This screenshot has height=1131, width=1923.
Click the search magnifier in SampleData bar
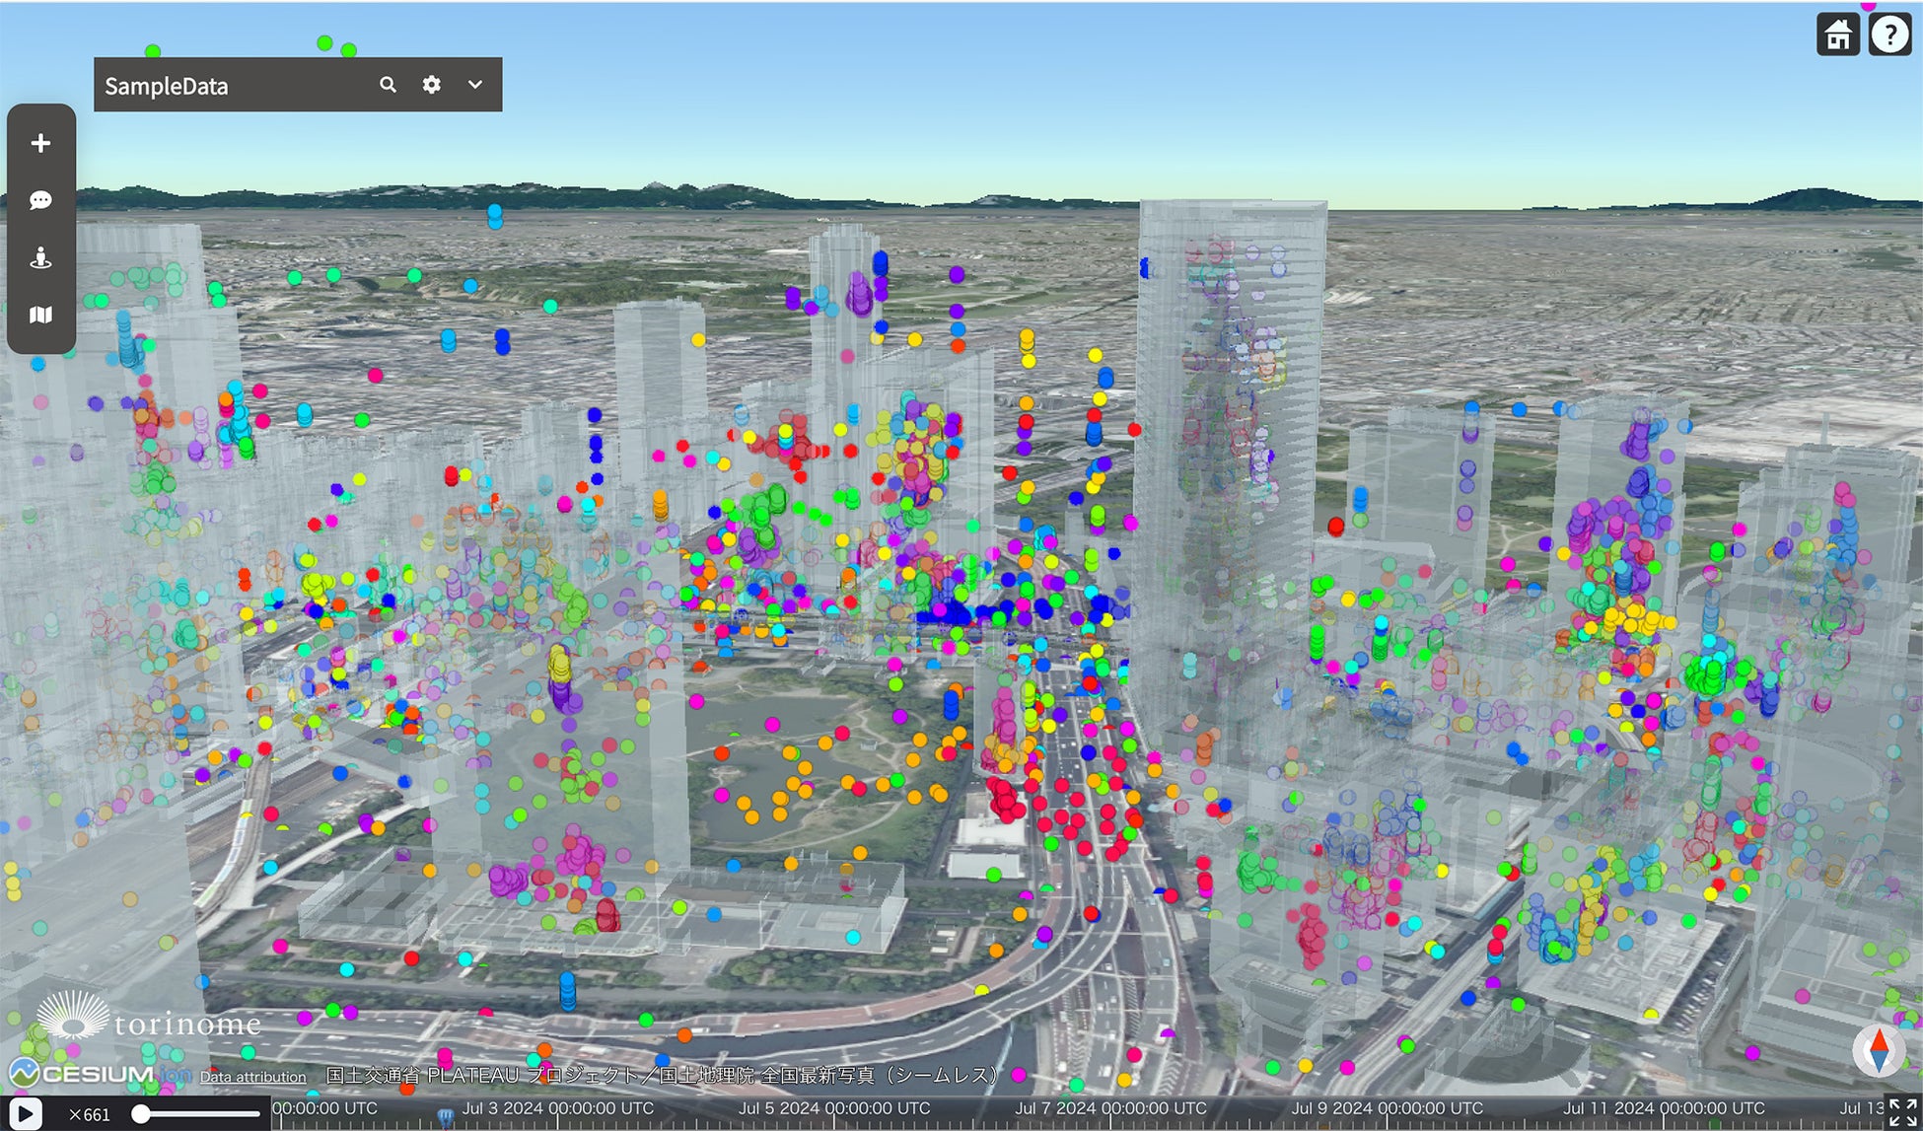pyautogui.click(x=388, y=85)
